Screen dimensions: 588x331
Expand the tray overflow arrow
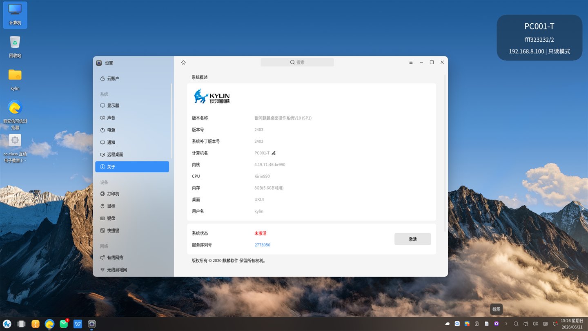(506, 324)
